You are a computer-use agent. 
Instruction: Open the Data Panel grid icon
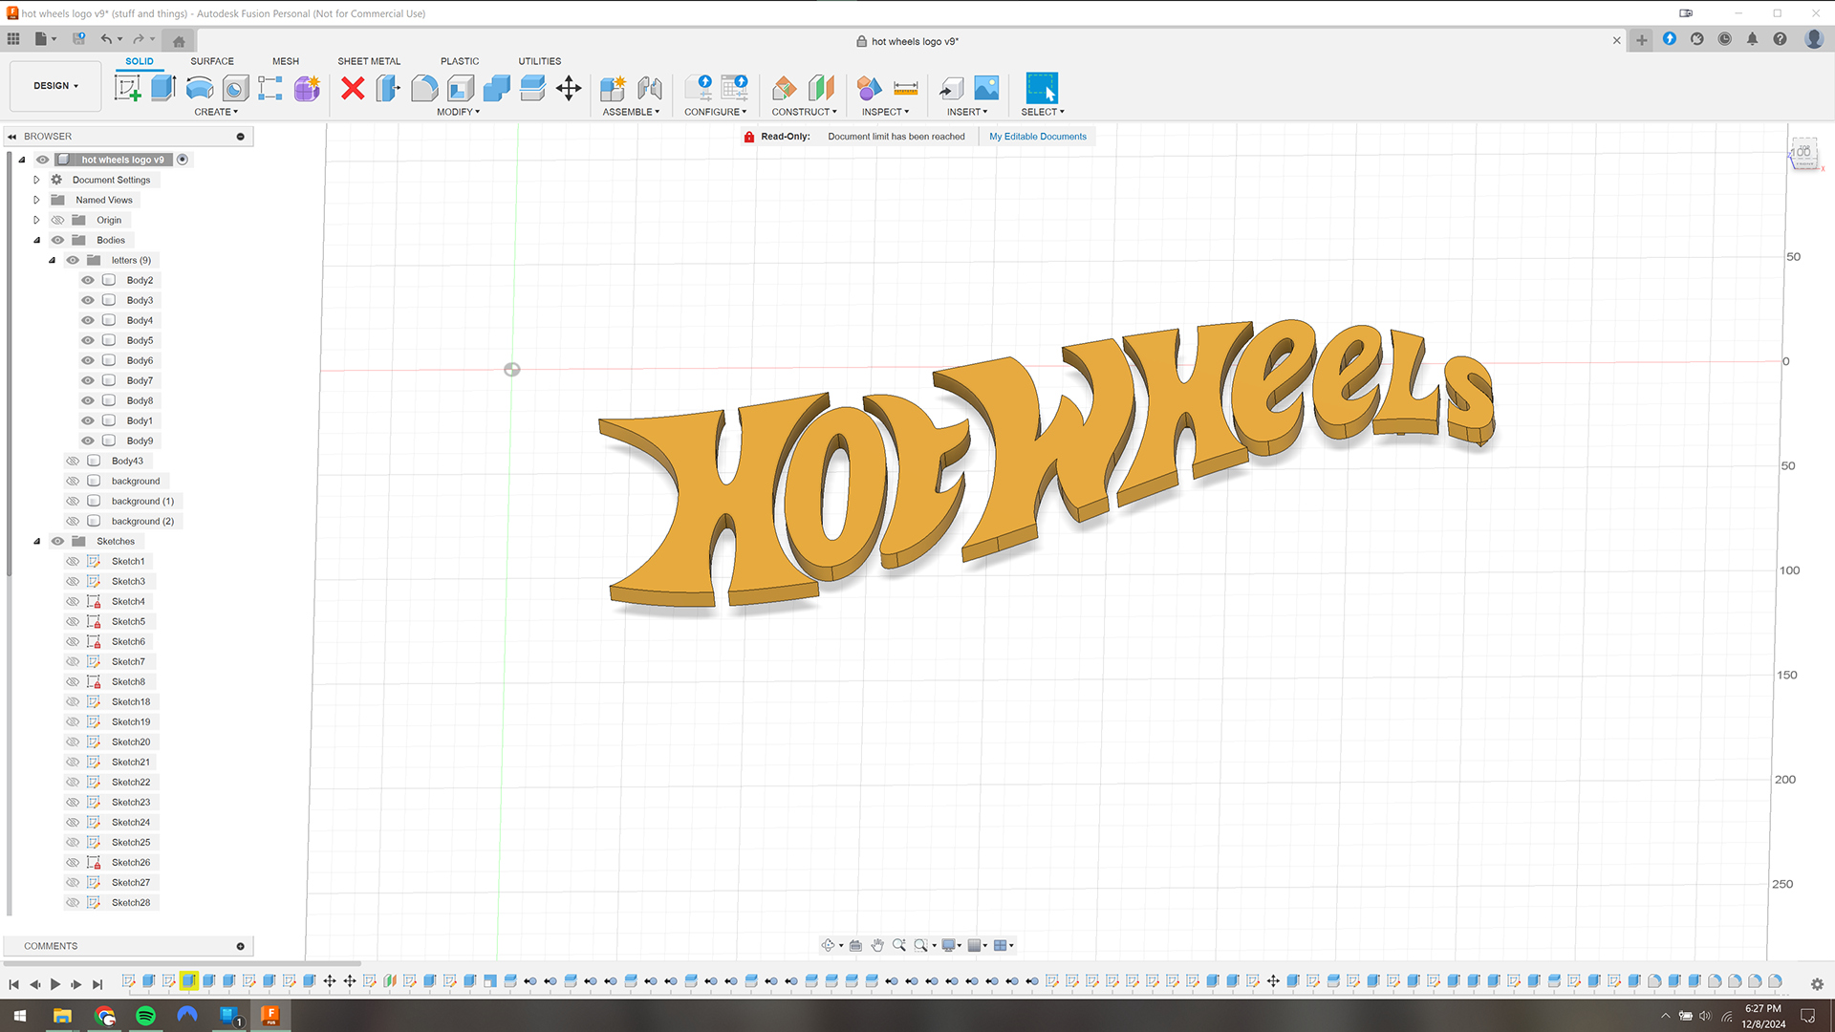coord(13,39)
